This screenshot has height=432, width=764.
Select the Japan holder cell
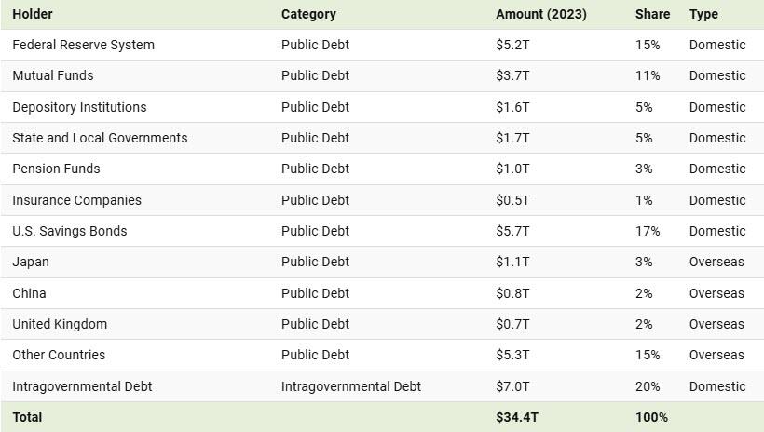click(31, 262)
